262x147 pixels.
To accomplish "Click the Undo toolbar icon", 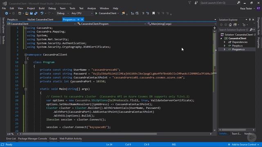I will (42, 13).
